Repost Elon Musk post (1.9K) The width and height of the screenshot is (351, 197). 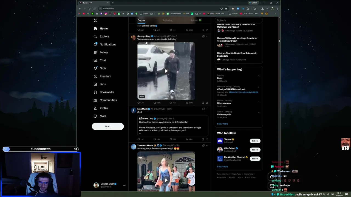157,139
